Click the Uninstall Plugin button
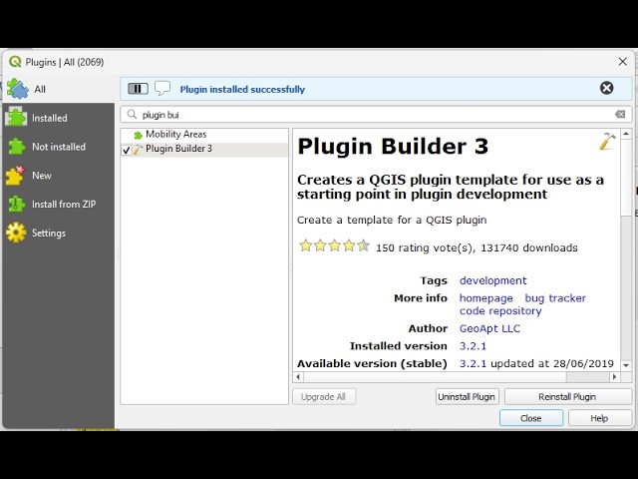 tap(467, 397)
